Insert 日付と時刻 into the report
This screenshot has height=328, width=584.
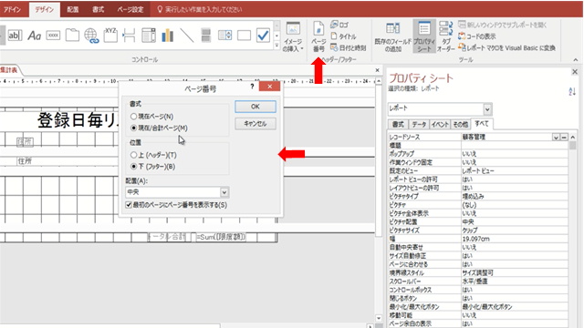tap(349, 47)
